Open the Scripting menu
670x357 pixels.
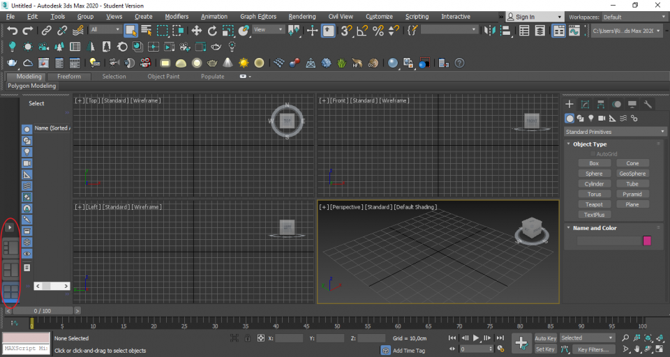point(417,16)
